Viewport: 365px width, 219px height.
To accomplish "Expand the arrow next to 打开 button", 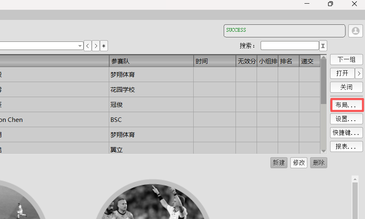I will (x=359, y=74).
